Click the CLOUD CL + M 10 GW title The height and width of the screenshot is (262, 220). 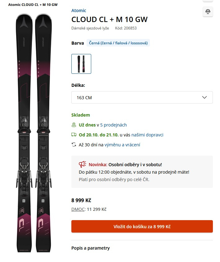click(110, 19)
